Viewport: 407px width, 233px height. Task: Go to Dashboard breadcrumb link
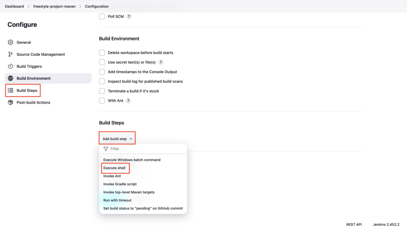[x=14, y=6]
